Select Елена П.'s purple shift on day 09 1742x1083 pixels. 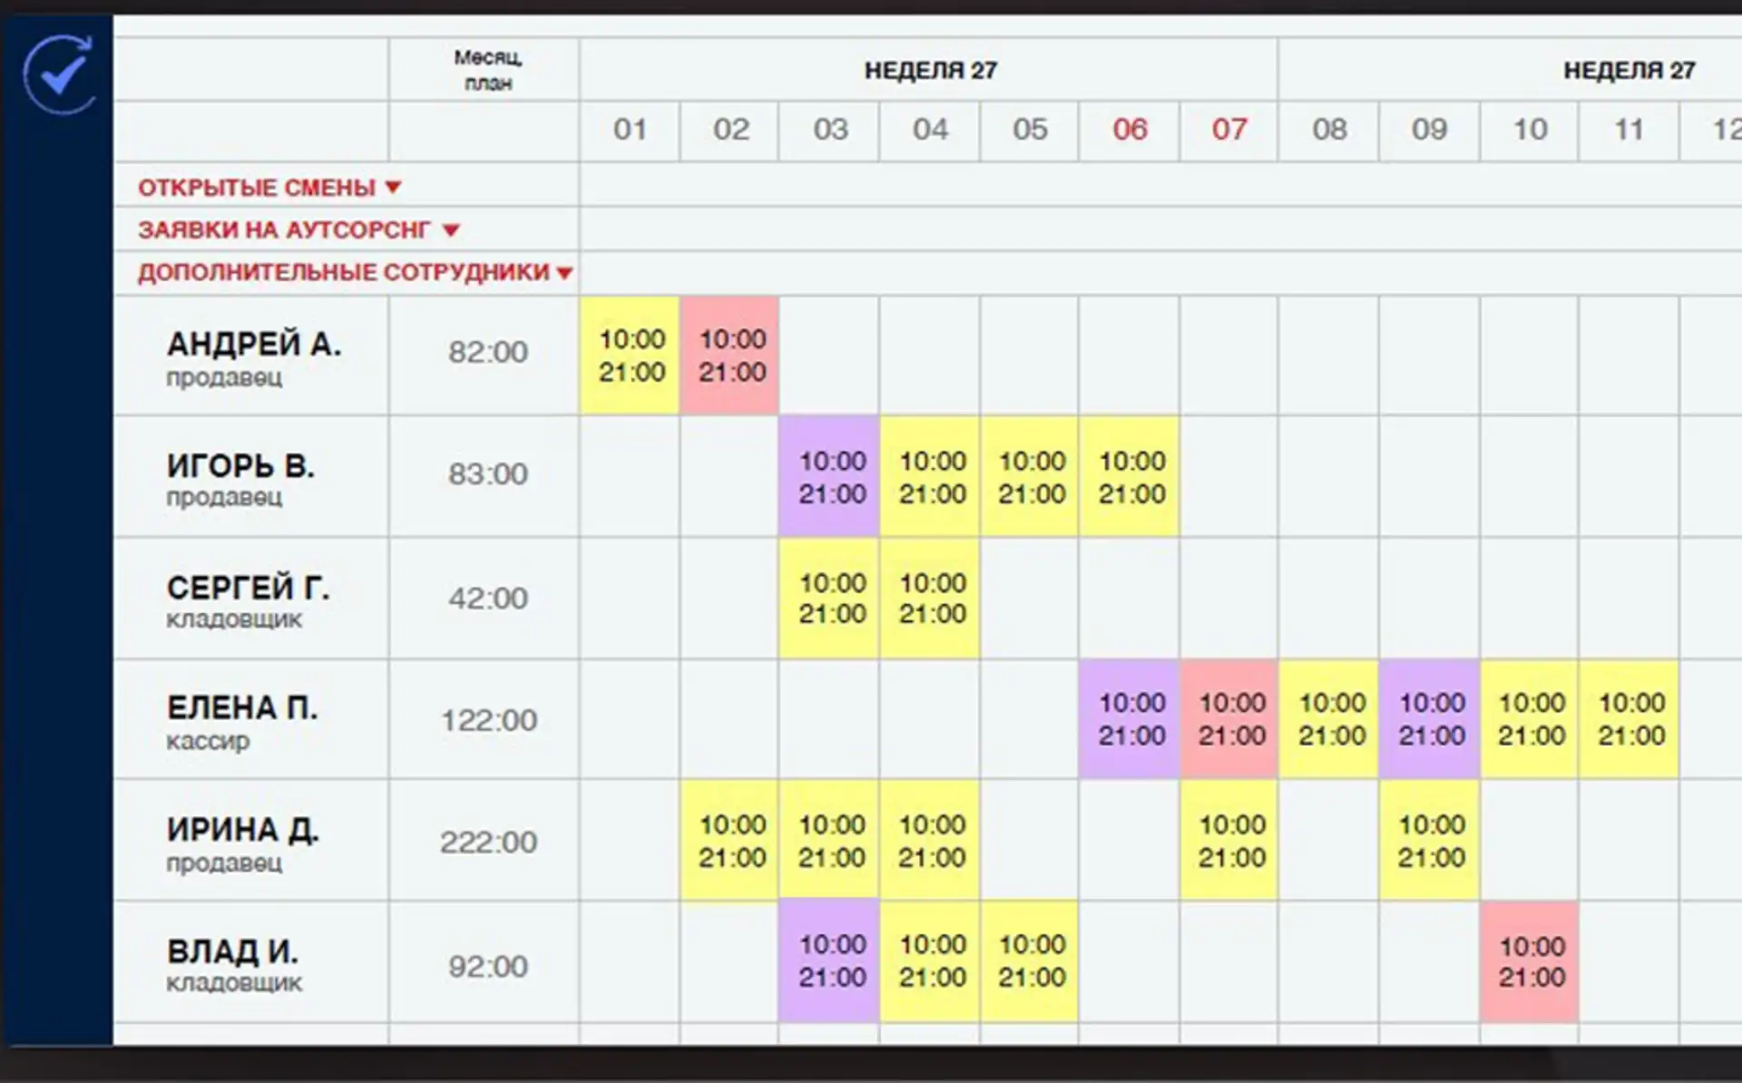[1430, 719]
